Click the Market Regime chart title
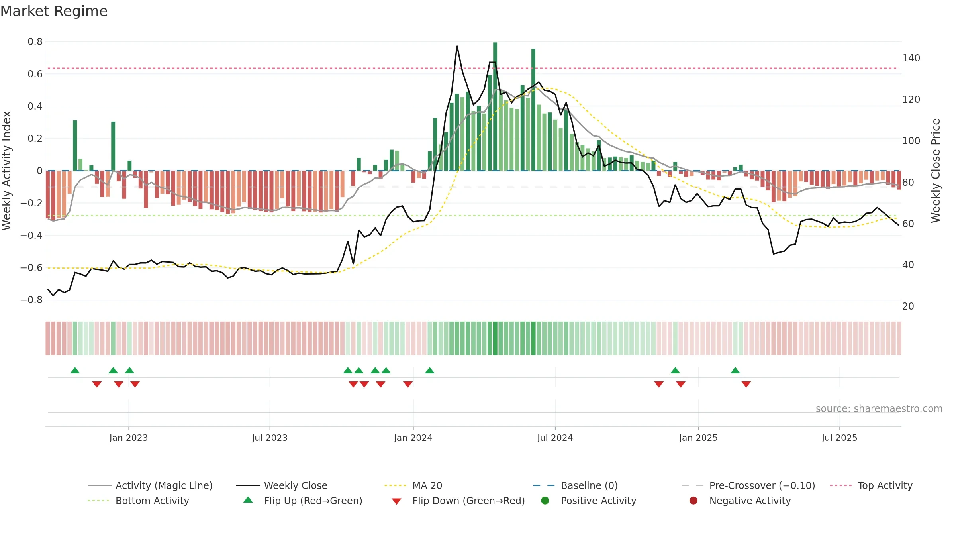The width and height of the screenshot is (956, 538). (54, 11)
